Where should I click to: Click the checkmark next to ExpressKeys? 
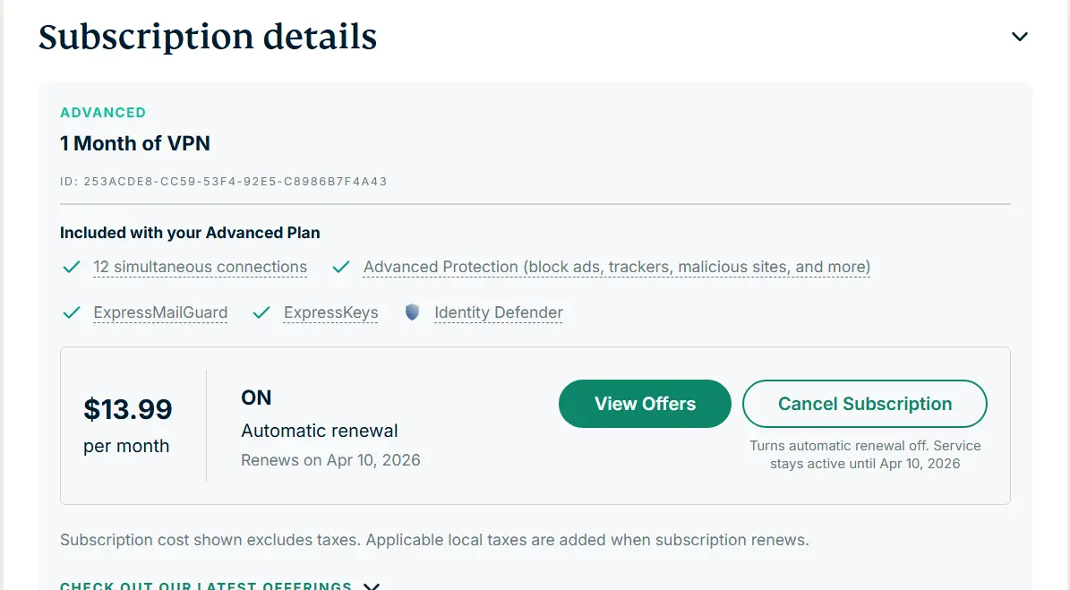click(x=261, y=312)
